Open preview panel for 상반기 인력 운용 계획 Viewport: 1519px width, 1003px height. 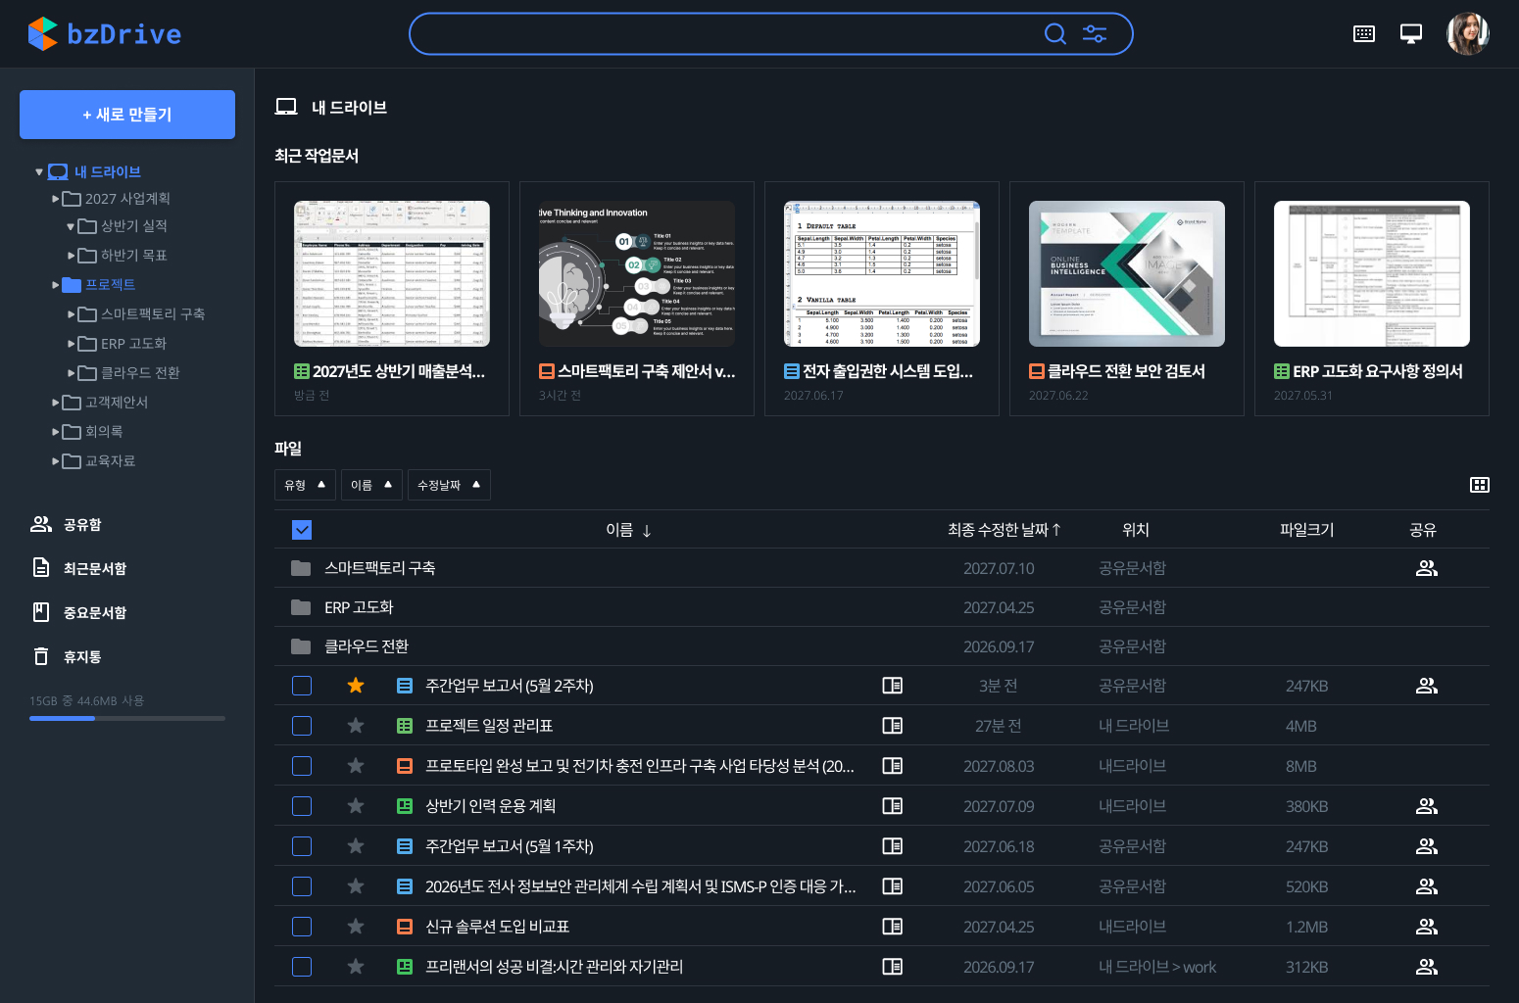(892, 806)
